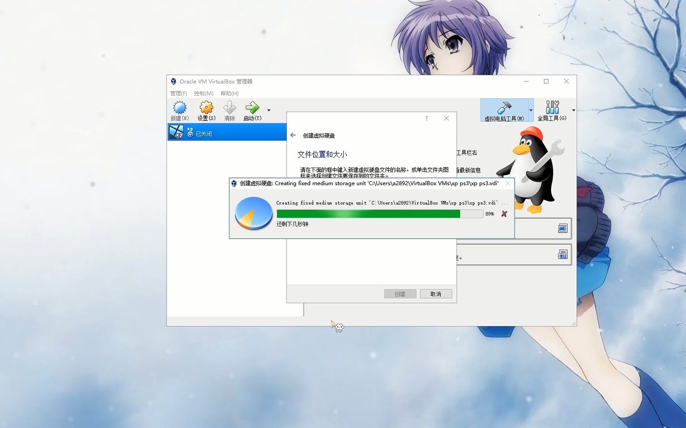This screenshot has height=428, width=686.
Task: Expand the Start button dropdown arrow
Action: pyautogui.click(x=269, y=110)
